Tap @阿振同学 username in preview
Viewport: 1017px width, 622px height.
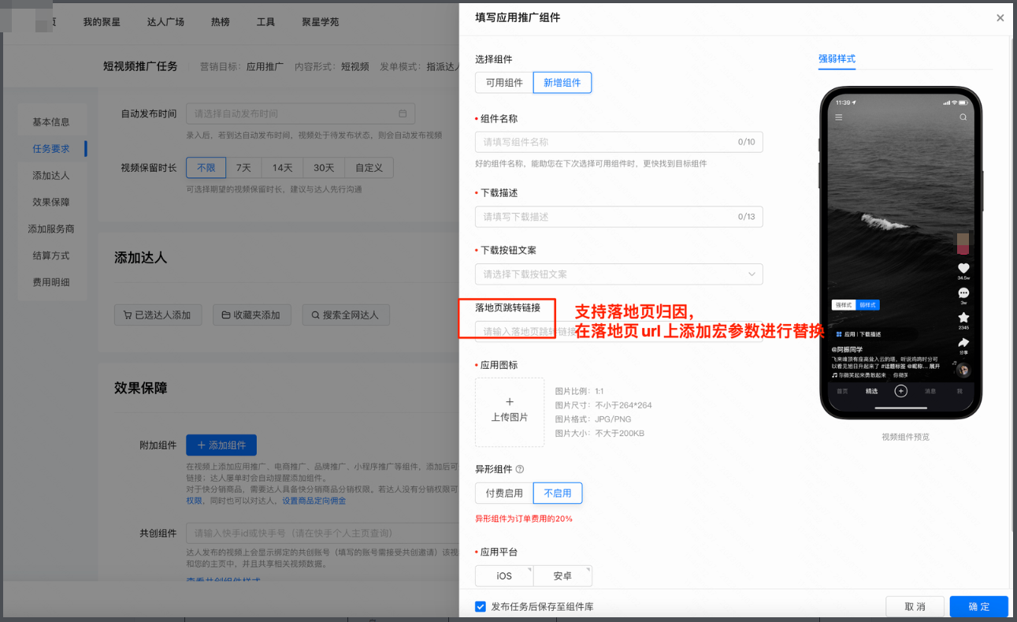coord(847,349)
